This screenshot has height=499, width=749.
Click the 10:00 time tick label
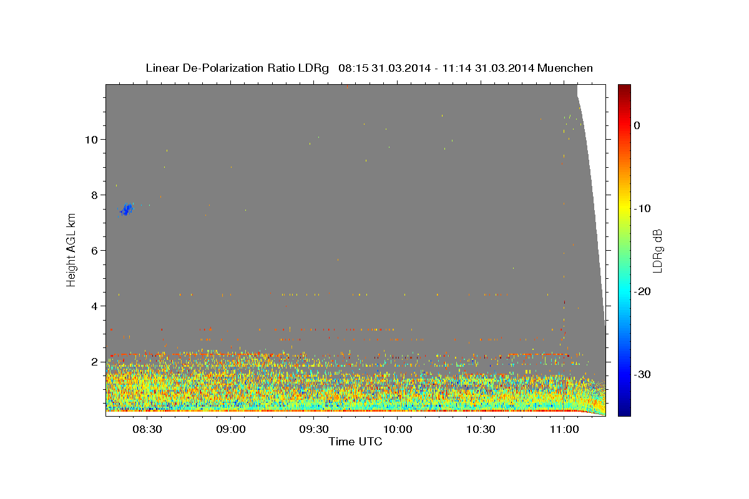tap(397, 430)
